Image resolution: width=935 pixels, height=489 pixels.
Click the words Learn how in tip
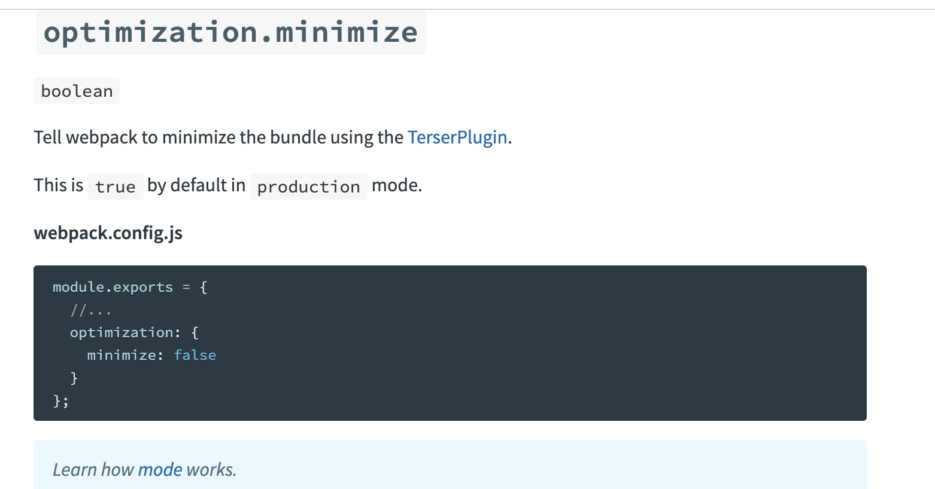pos(93,470)
